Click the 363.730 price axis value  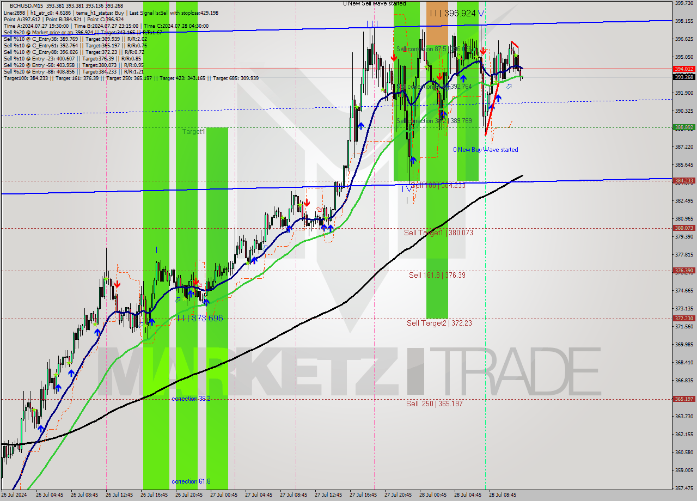click(x=684, y=417)
